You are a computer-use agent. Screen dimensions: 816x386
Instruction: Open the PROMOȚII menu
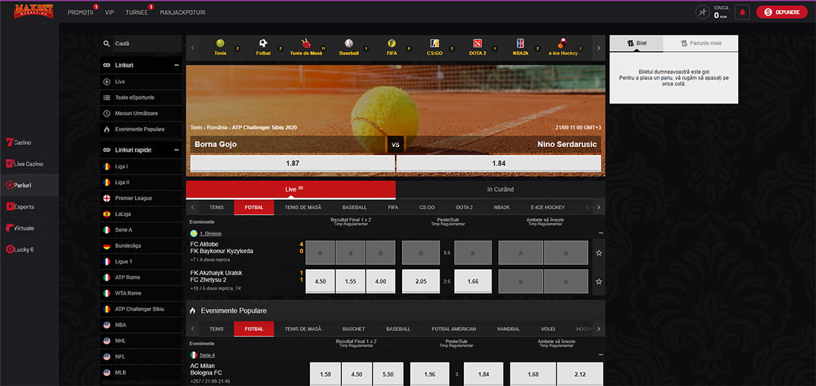[x=81, y=13]
